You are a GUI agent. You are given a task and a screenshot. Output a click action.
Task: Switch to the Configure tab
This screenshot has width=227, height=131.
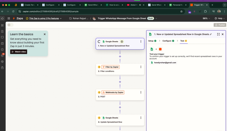[168, 41]
